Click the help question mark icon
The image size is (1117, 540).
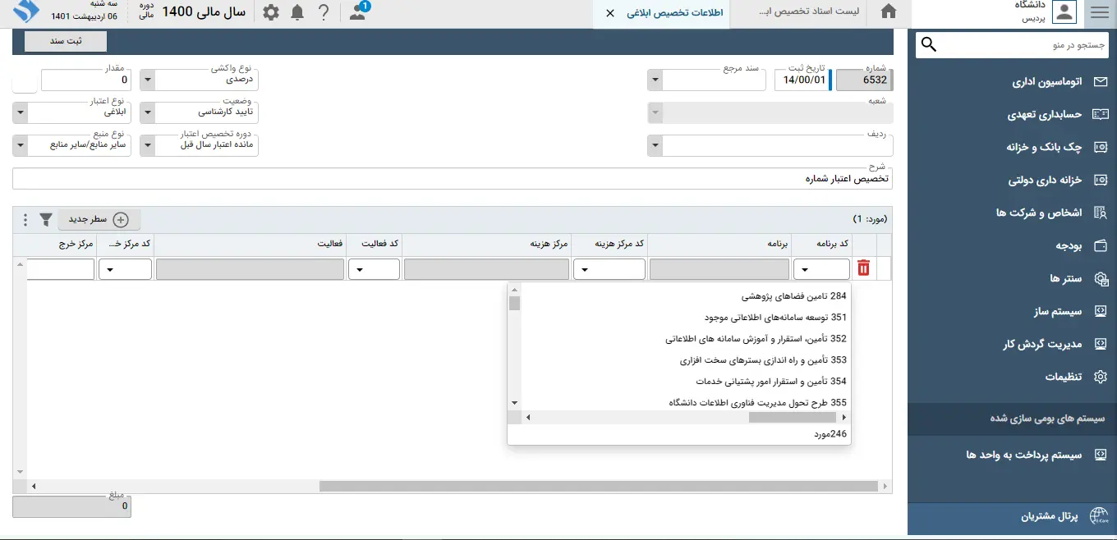324,12
